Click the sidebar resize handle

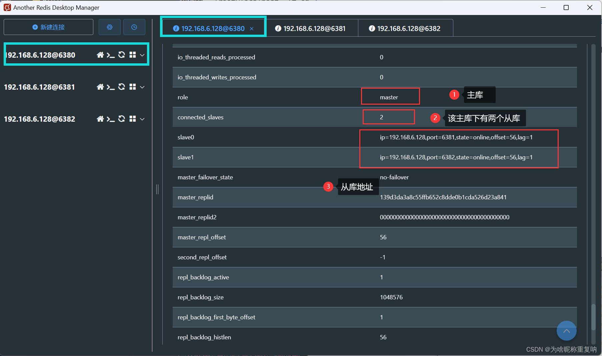[157, 189]
